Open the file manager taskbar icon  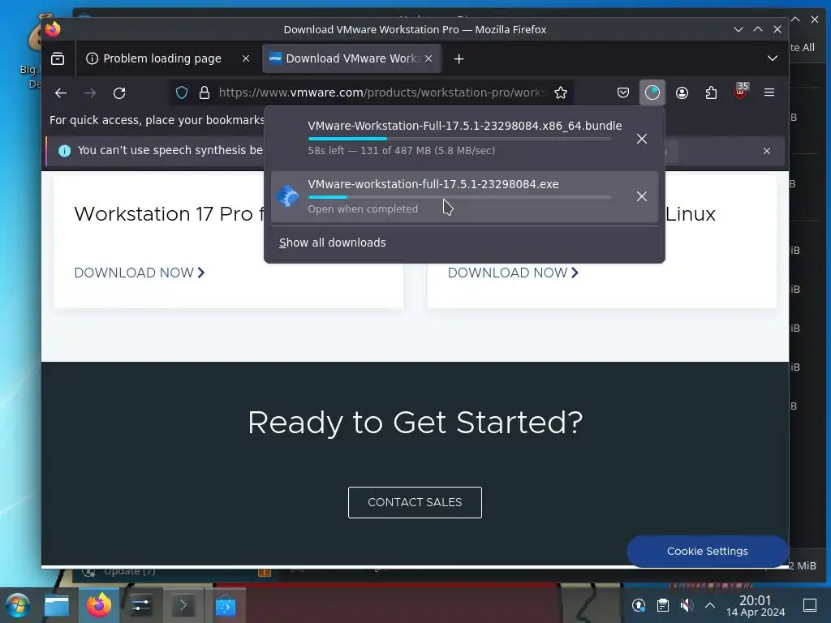click(57, 605)
